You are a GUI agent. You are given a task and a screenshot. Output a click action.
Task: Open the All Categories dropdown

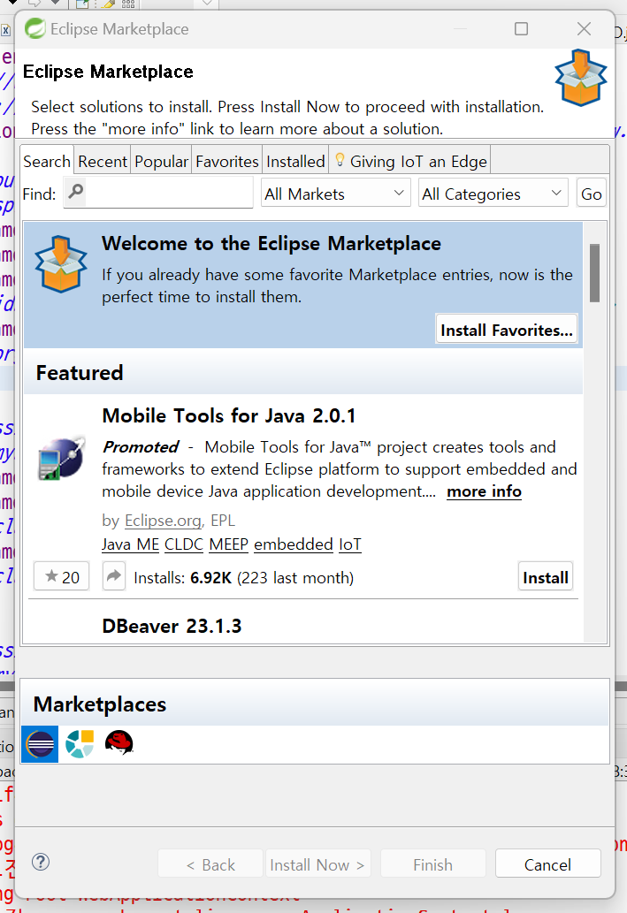[x=493, y=194]
